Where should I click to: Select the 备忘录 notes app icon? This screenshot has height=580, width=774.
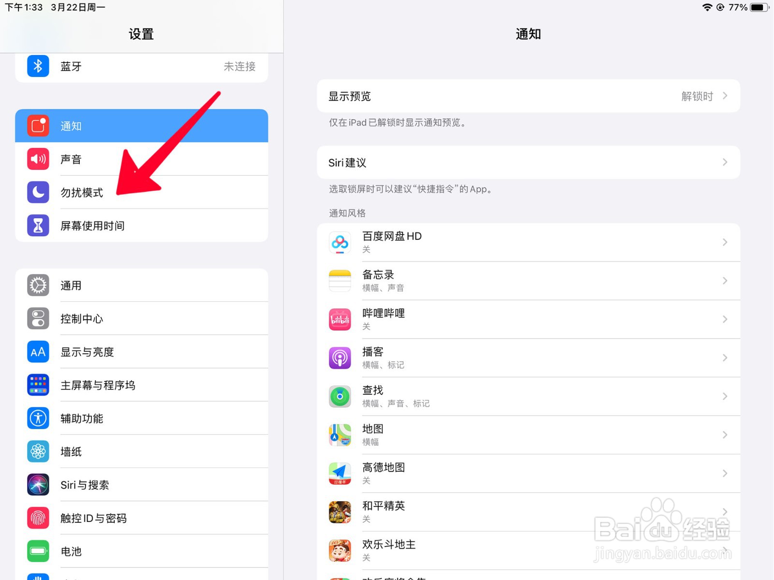340,281
